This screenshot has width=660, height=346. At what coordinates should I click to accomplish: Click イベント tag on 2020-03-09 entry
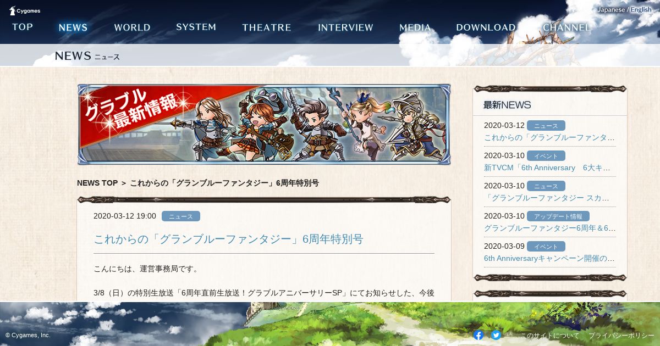tap(546, 247)
